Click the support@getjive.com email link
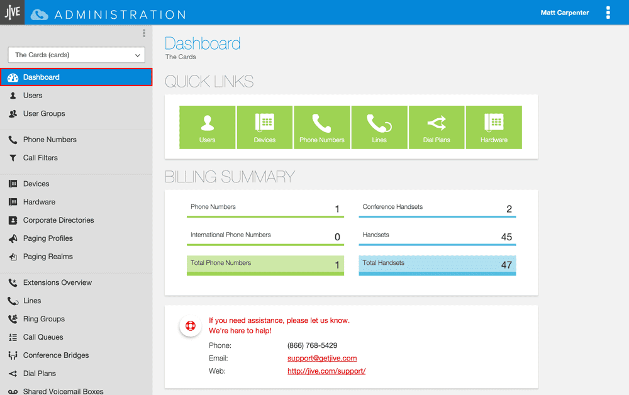This screenshot has width=629, height=395. point(322,359)
